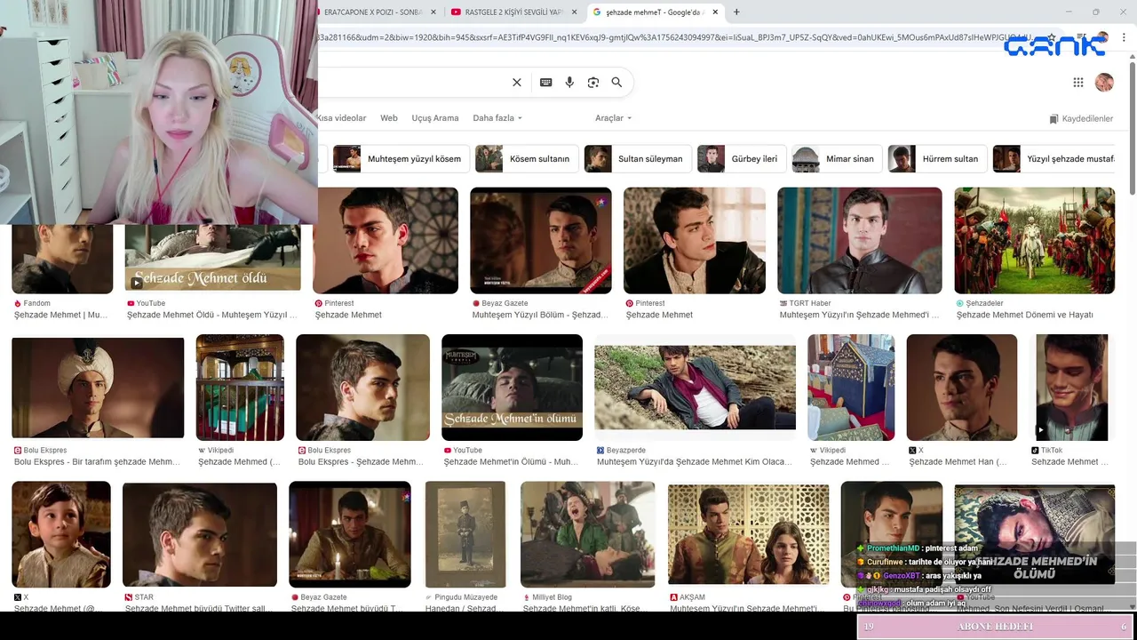Open the Pingudu Müzayede old photo thumbnail

click(x=465, y=534)
